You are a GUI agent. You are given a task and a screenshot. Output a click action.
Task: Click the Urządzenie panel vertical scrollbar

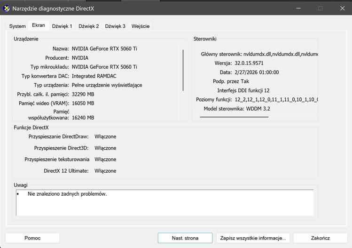click(183, 71)
